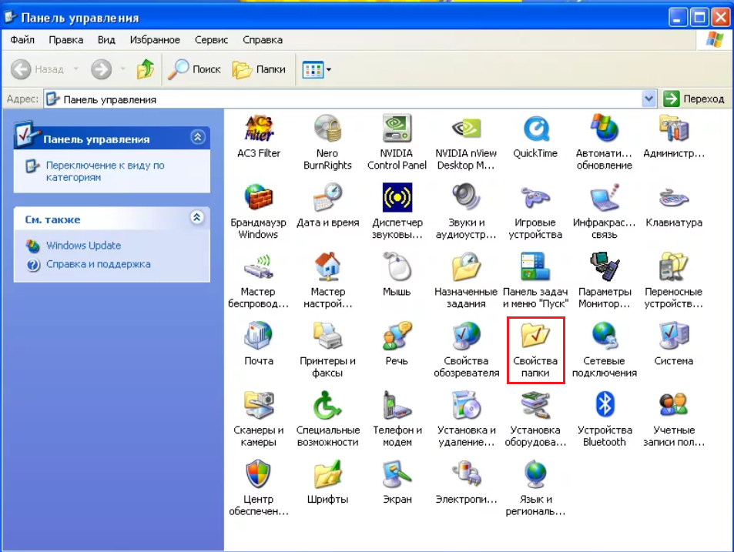Viewport: 734px width, 552px height.
Task: Open Игровые устройства
Action: pyautogui.click(x=535, y=212)
